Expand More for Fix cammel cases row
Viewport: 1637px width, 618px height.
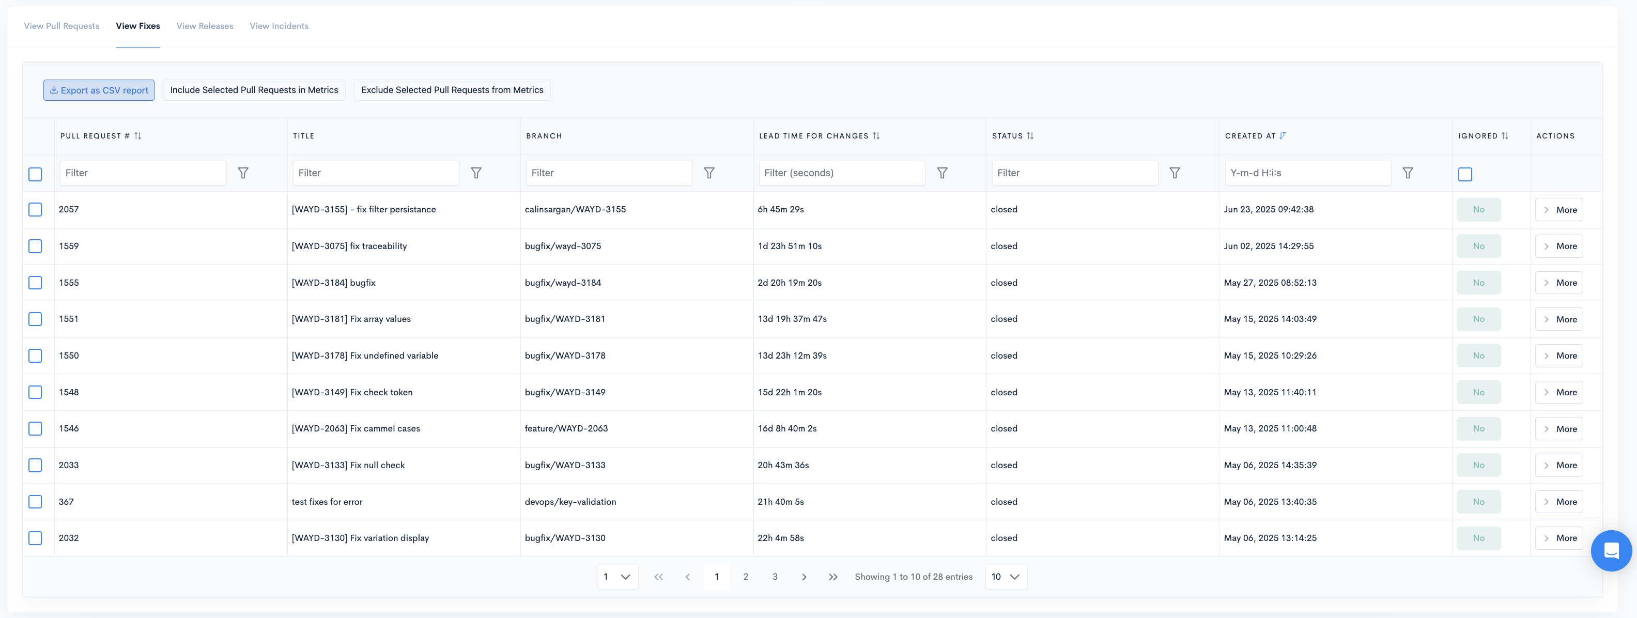click(x=1559, y=429)
